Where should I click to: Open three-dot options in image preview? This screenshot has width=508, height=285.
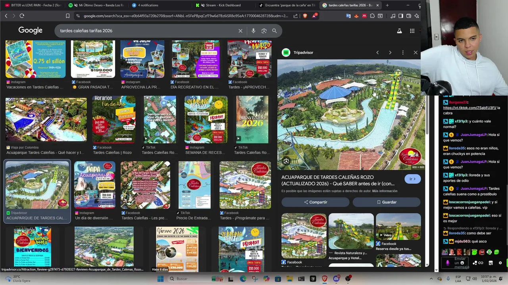click(x=403, y=53)
